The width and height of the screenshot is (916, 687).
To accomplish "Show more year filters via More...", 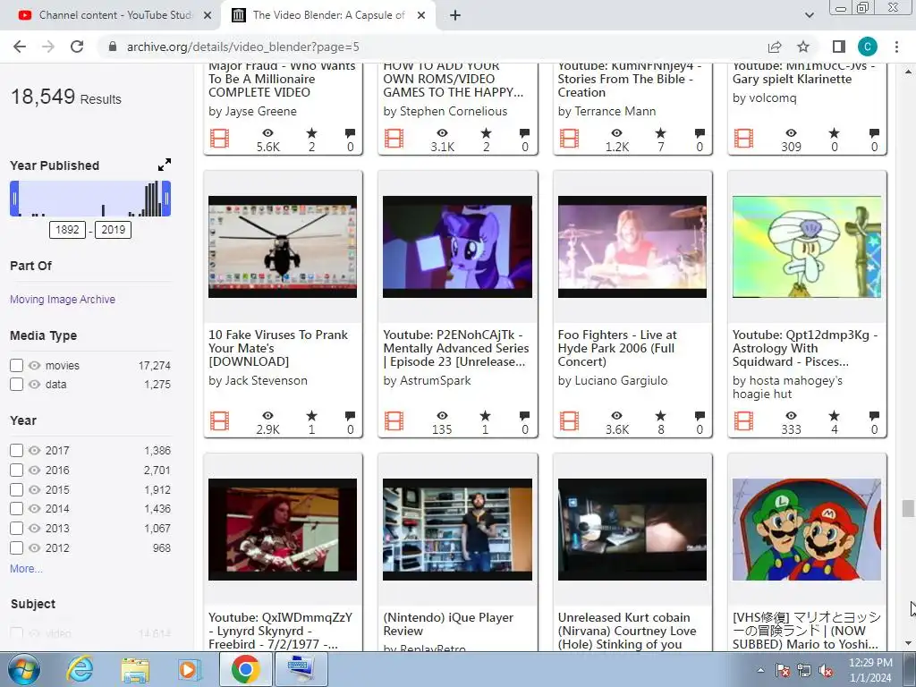I will (x=26, y=568).
